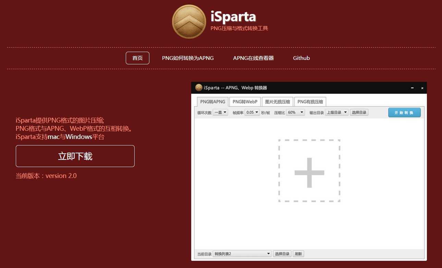Click the 循环次数 label
The height and width of the screenshot is (268, 442).
tap(205, 113)
